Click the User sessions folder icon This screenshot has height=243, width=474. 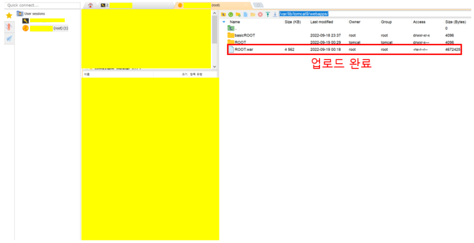click(20, 13)
